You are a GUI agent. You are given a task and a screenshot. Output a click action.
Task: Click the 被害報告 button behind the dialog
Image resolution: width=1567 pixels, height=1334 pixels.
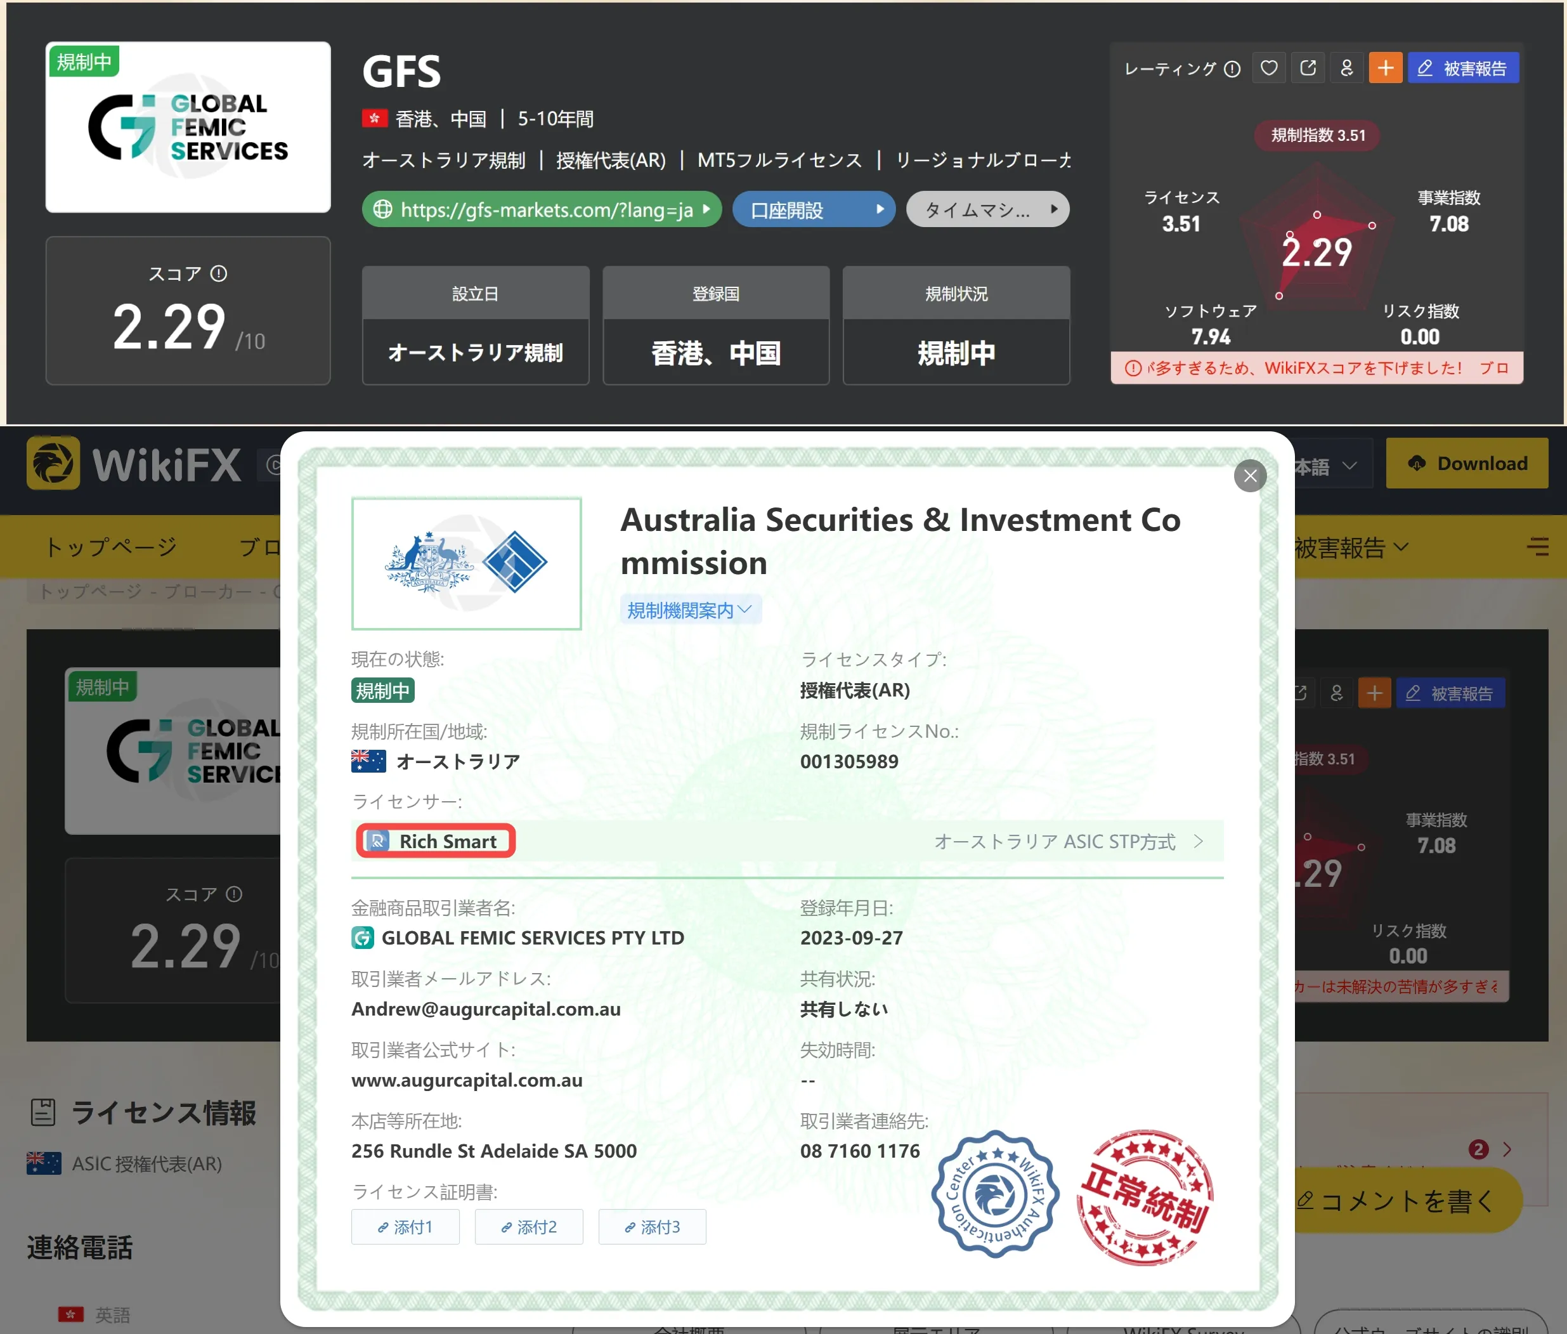1450,693
